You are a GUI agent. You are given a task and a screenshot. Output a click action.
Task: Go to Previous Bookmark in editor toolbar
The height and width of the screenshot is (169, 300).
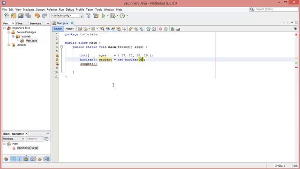click(131, 29)
